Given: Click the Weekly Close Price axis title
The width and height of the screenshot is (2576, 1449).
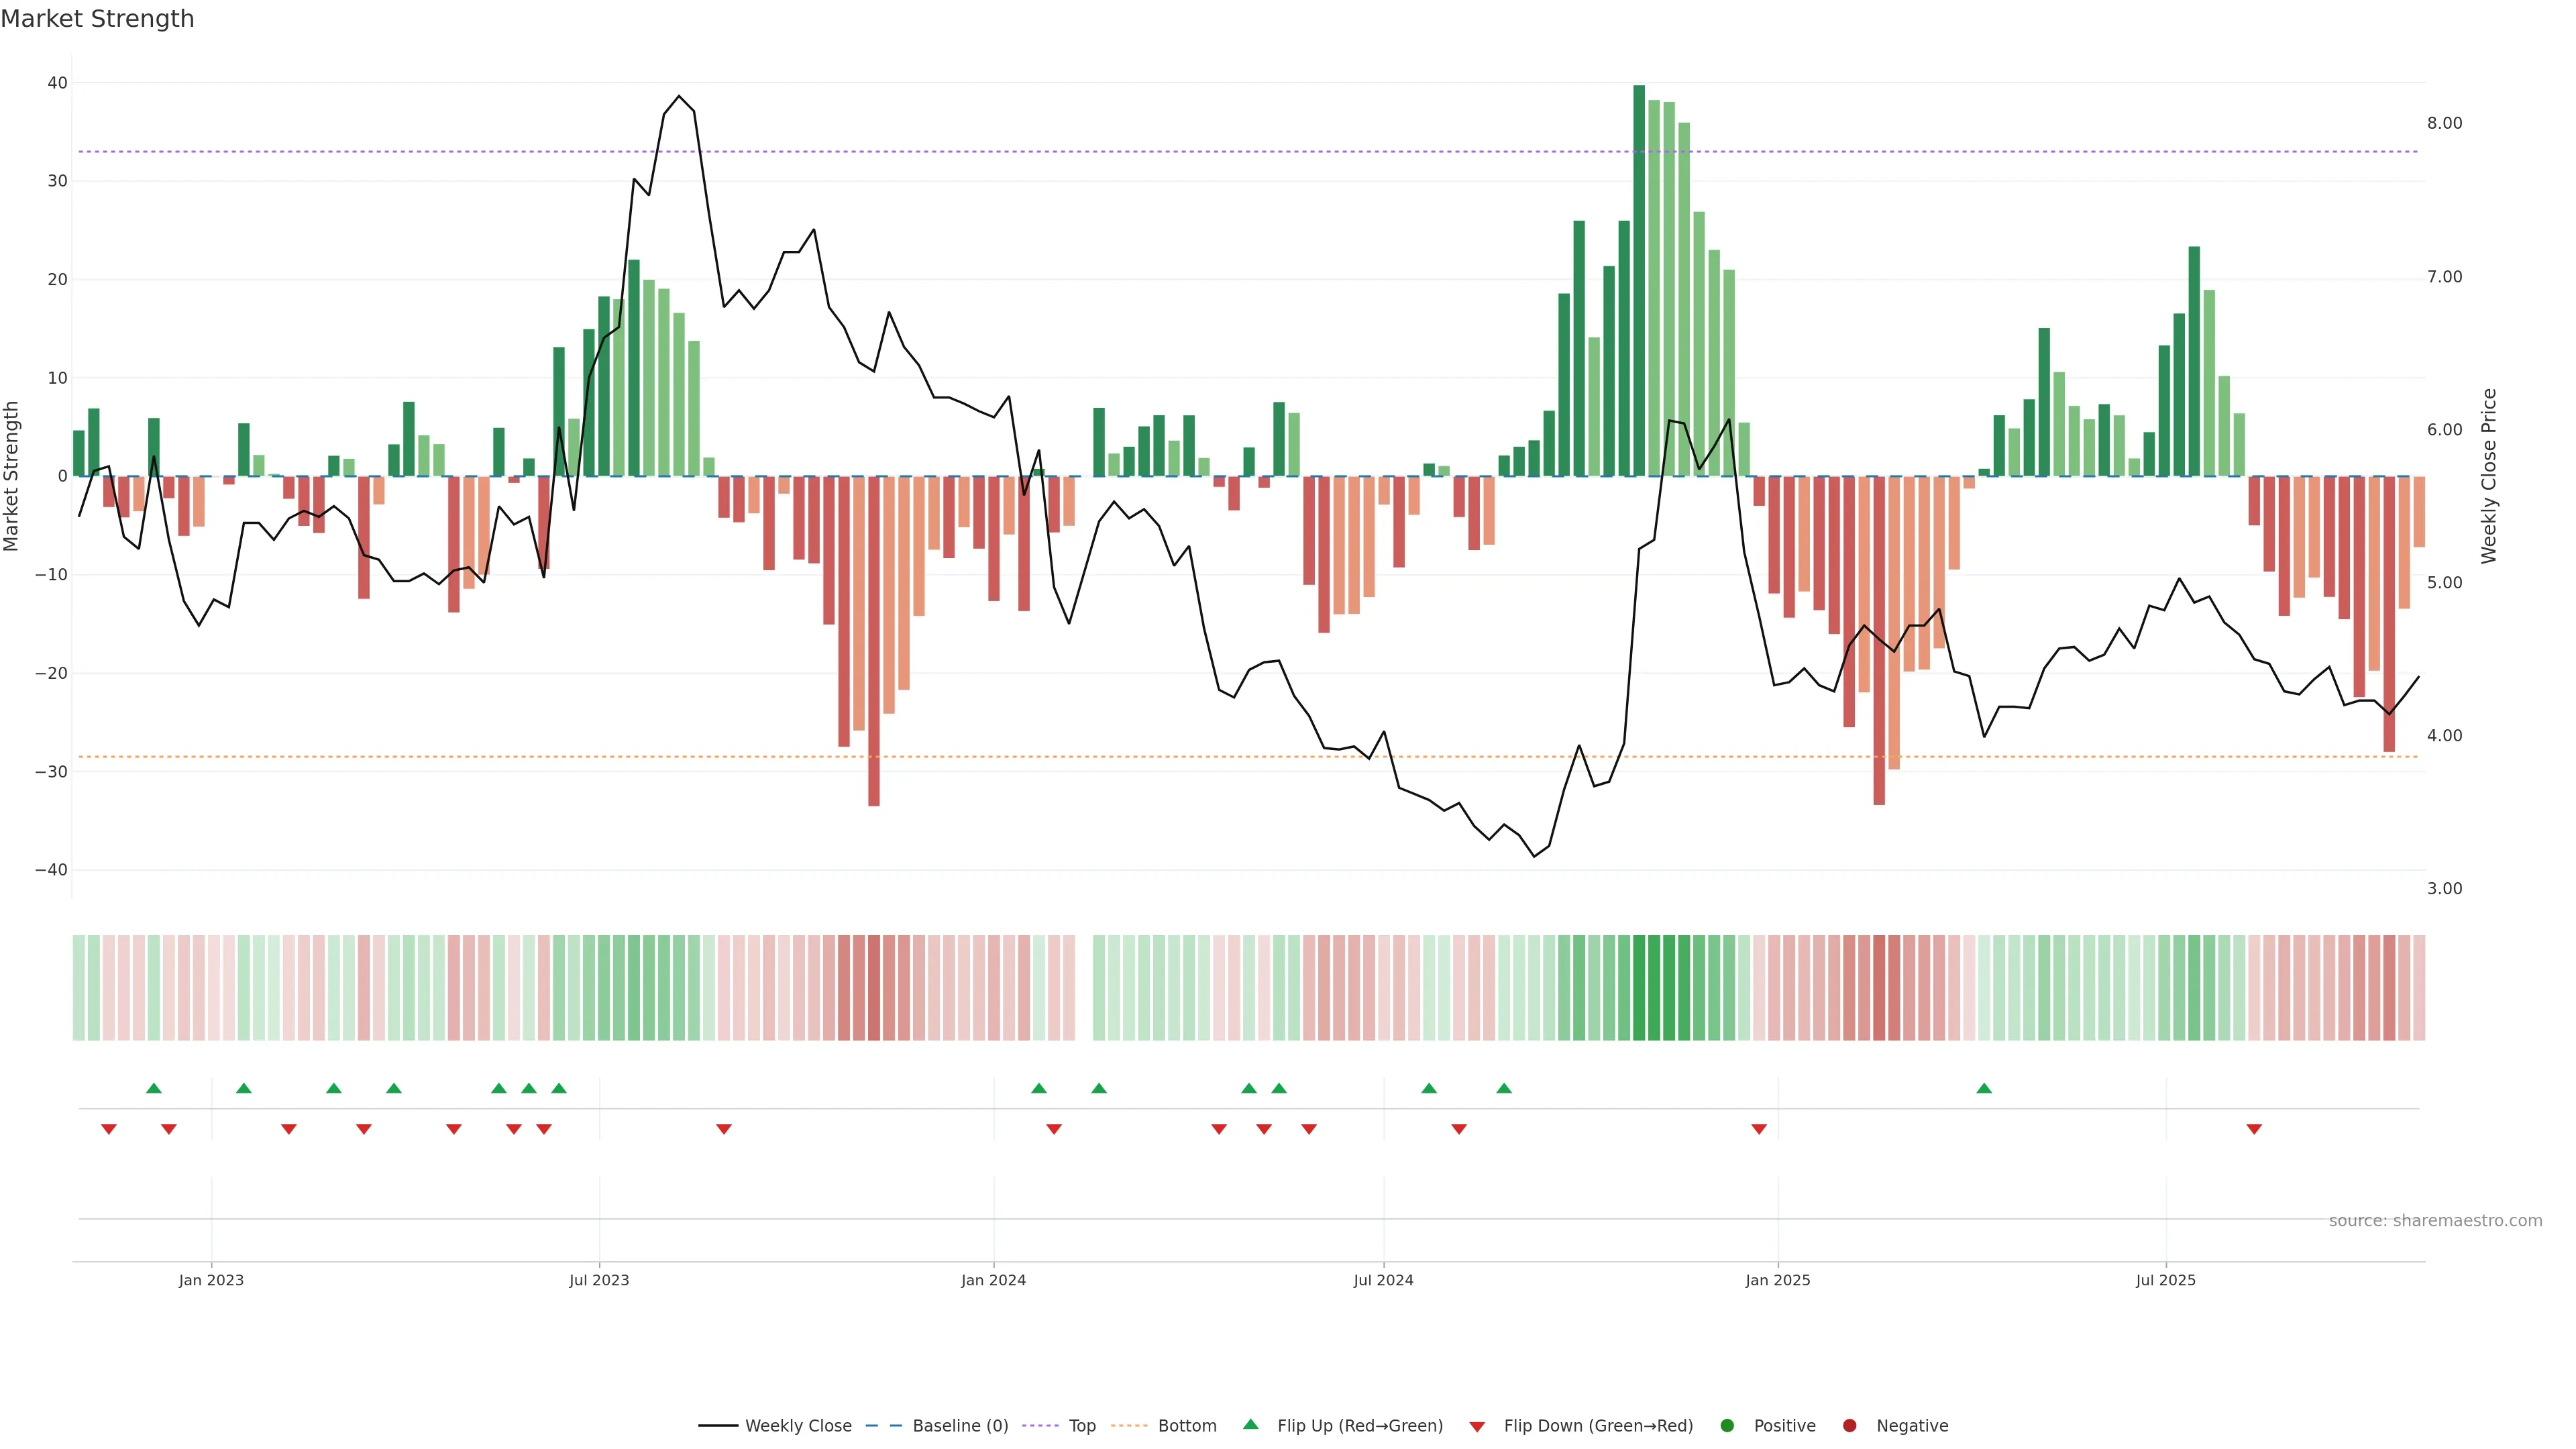Looking at the screenshot, I should click(2489, 476).
